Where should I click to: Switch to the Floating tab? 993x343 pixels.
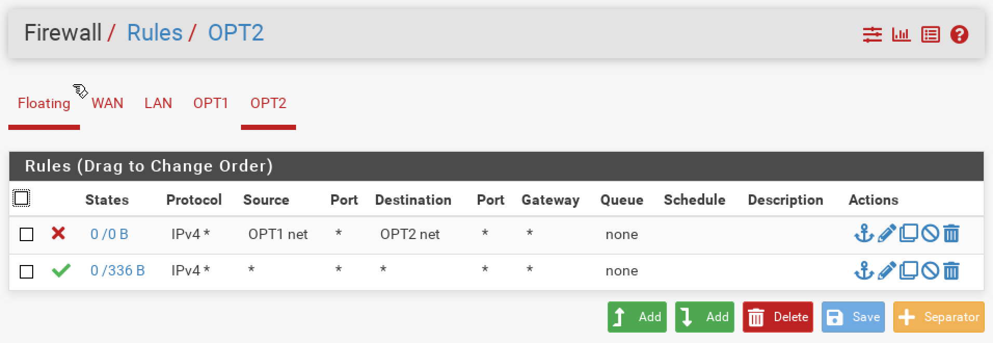(44, 103)
